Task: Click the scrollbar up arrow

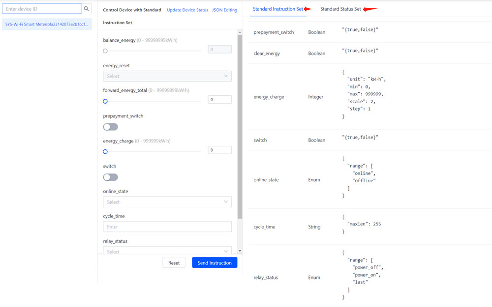Action: tap(240, 32)
